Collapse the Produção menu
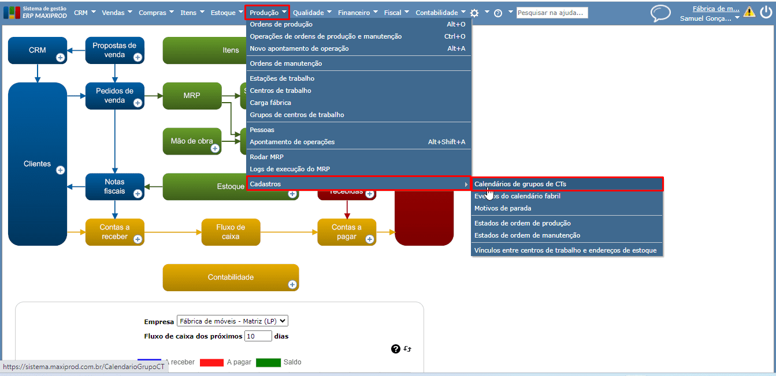The width and height of the screenshot is (776, 376). click(x=267, y=13)
